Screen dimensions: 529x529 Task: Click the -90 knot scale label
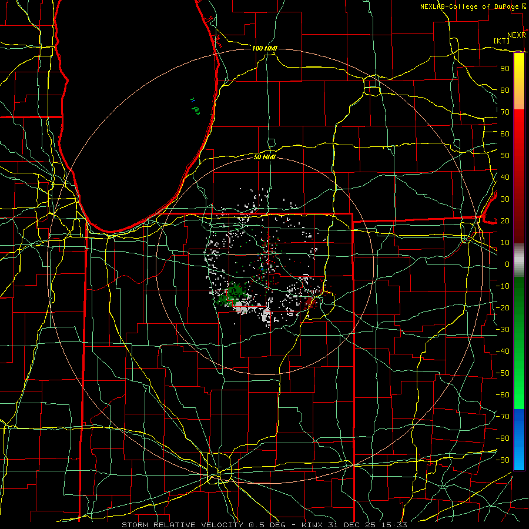click(503, 460)
